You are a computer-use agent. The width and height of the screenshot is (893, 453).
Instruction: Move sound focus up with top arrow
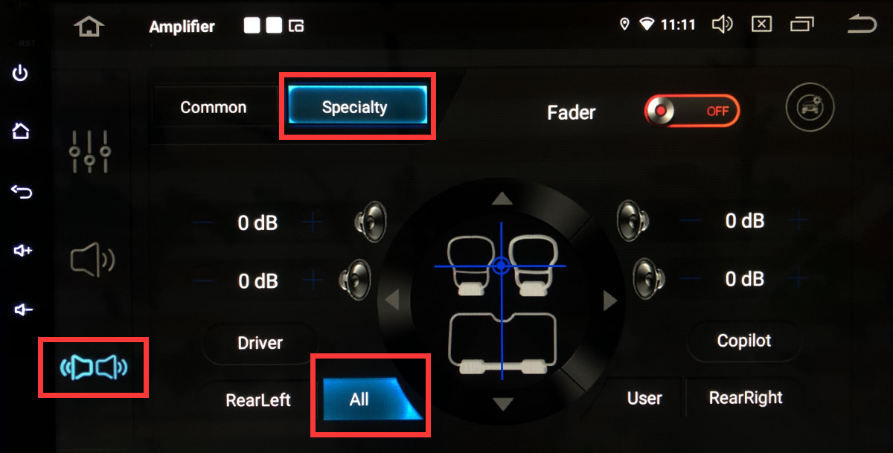[x=503, y=199]
